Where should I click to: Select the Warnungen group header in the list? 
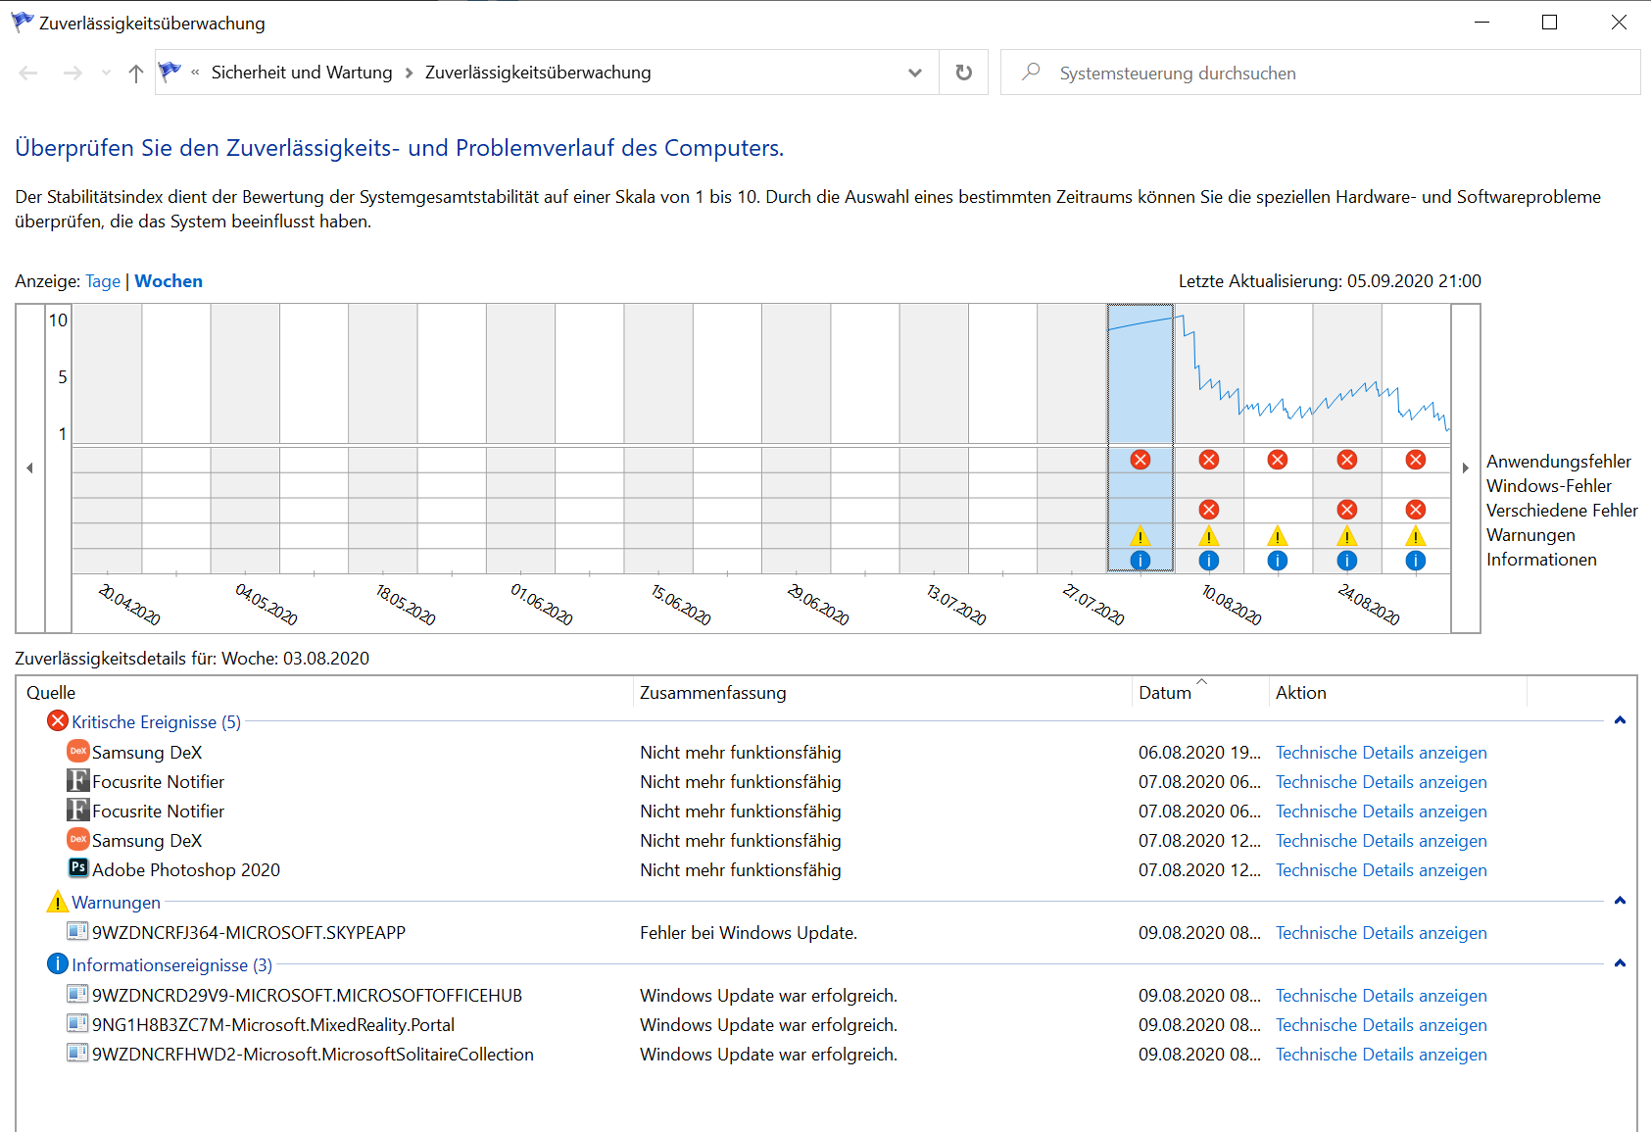116,903
